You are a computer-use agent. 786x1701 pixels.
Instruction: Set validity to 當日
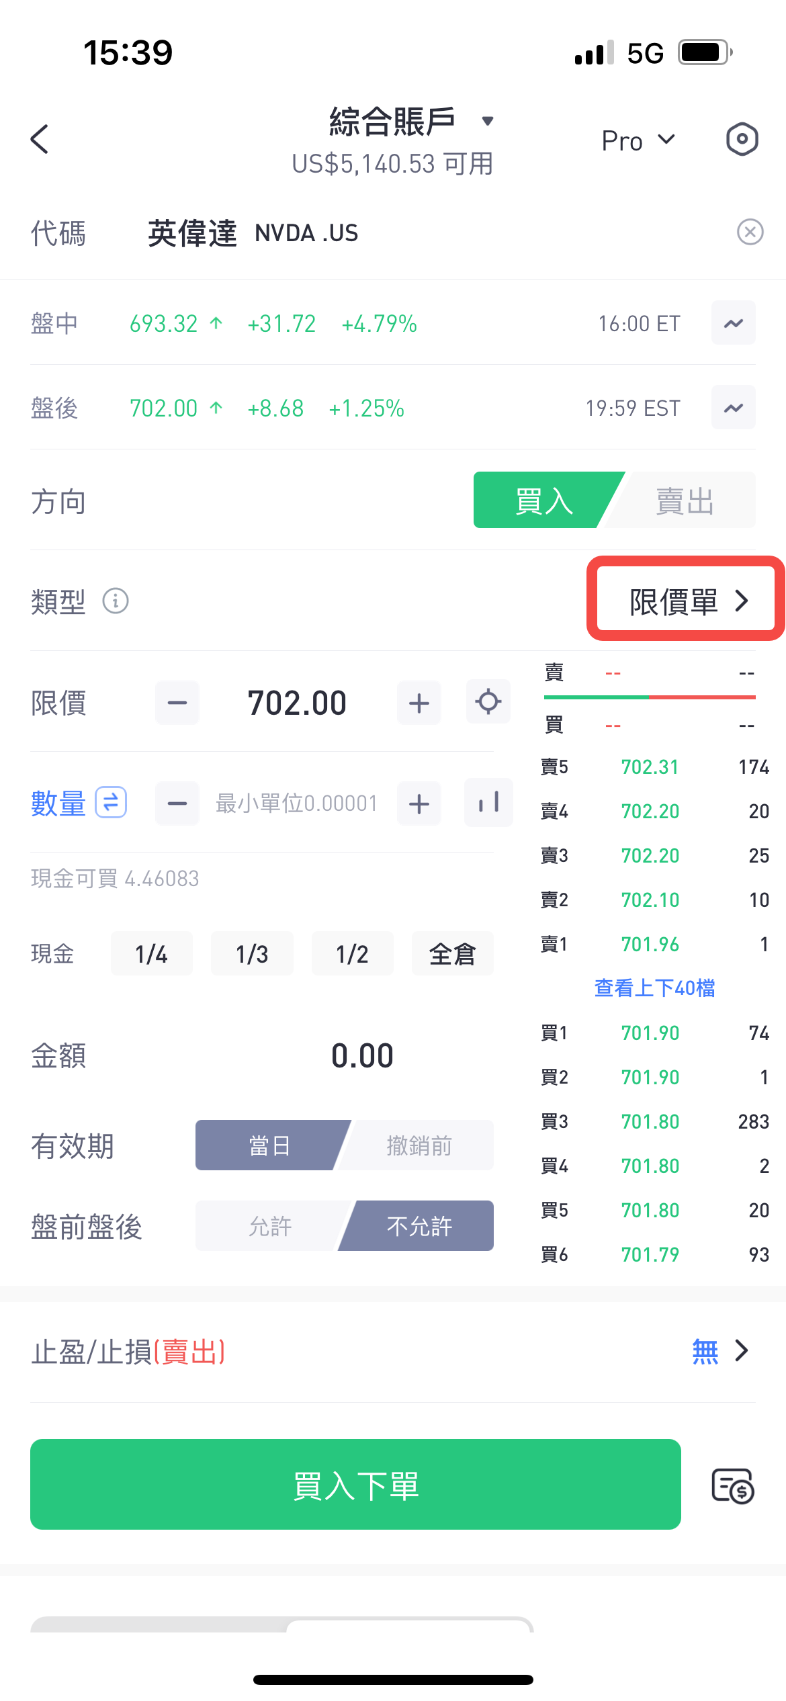click(269, 1145)
